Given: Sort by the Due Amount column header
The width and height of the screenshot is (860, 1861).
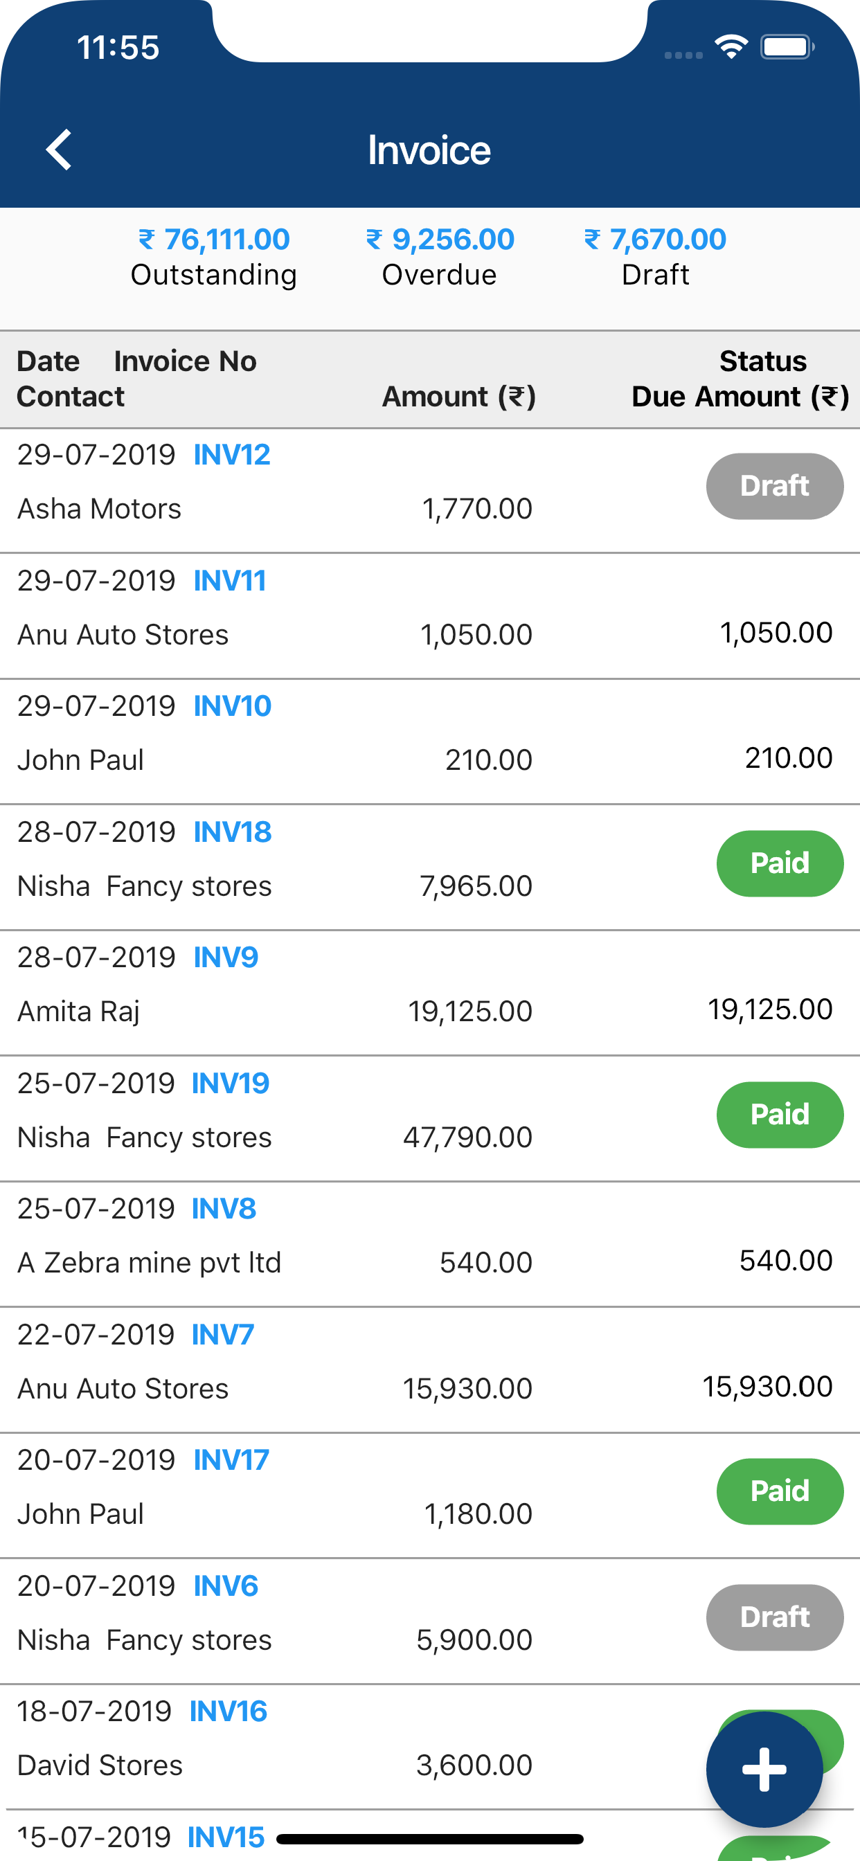Looking at the screenshot, I should click(740, 397).
